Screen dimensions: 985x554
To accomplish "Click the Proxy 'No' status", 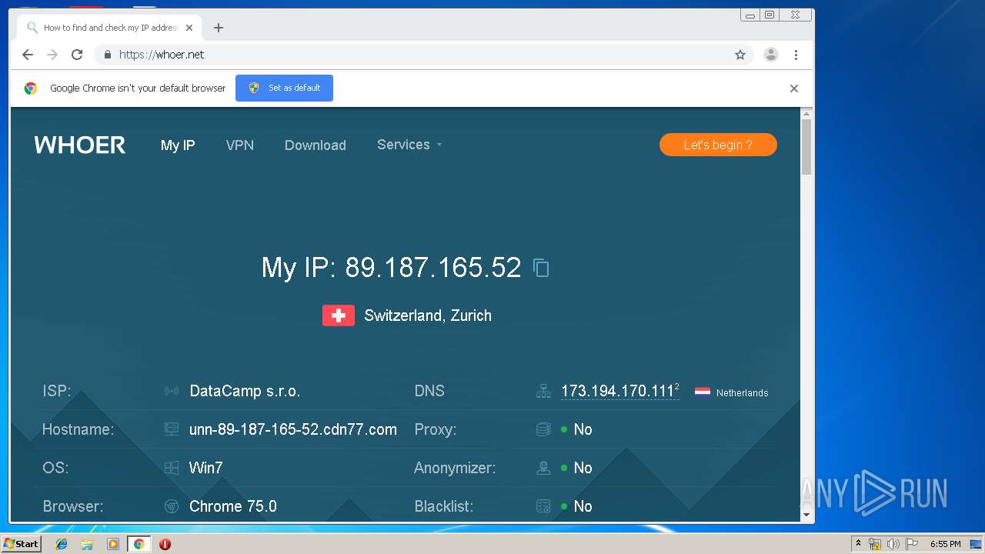I will pos(583,429).
